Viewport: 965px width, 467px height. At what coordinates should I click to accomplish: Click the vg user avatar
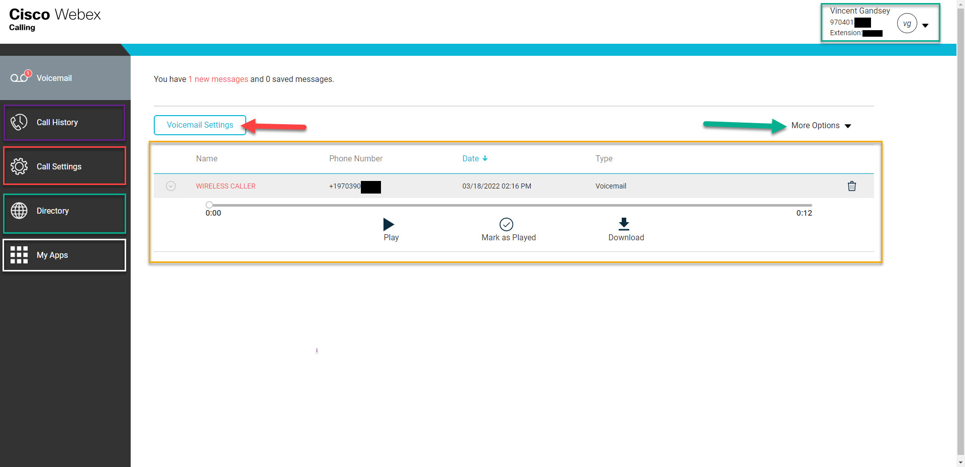907,23
